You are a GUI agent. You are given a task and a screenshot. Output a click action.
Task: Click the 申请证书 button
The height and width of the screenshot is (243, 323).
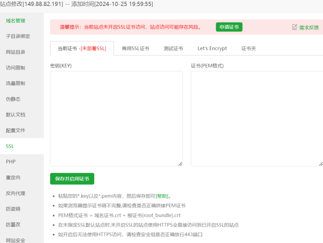click(x=229, y=27)
